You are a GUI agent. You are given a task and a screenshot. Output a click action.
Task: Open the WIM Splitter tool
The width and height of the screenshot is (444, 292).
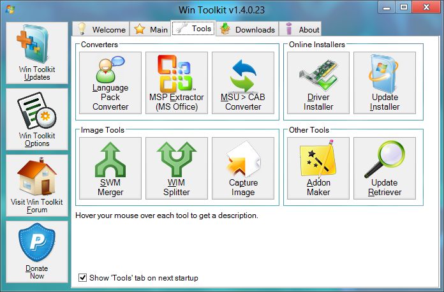coord(177,168)
